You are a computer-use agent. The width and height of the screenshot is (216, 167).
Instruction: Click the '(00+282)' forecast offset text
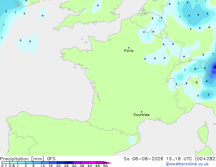[x=205, y=159]
